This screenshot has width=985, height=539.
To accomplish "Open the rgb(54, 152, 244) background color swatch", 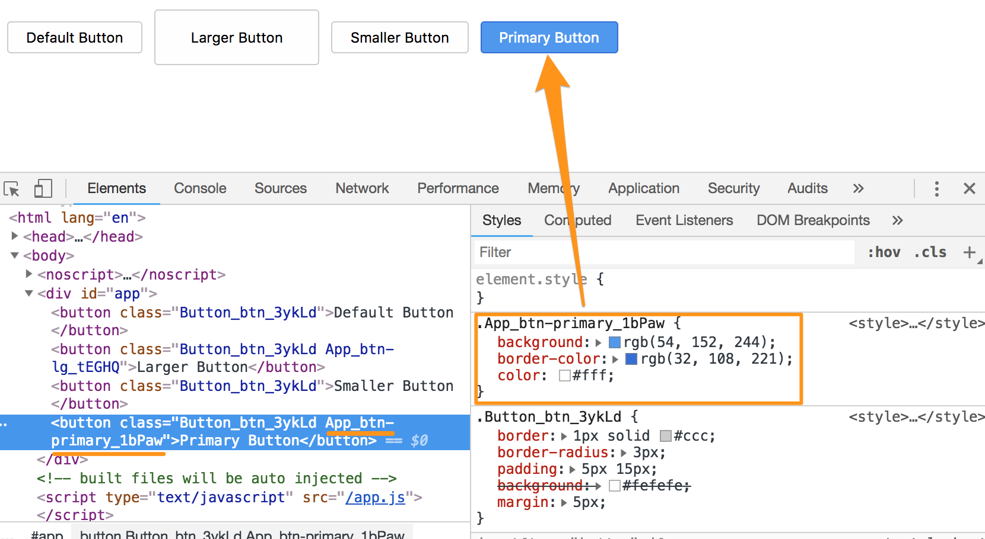I will tap(615, 342).
